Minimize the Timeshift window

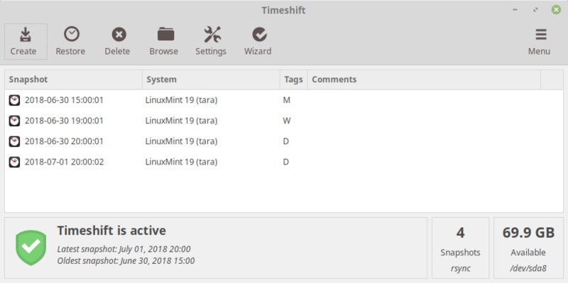click(515, 10)
